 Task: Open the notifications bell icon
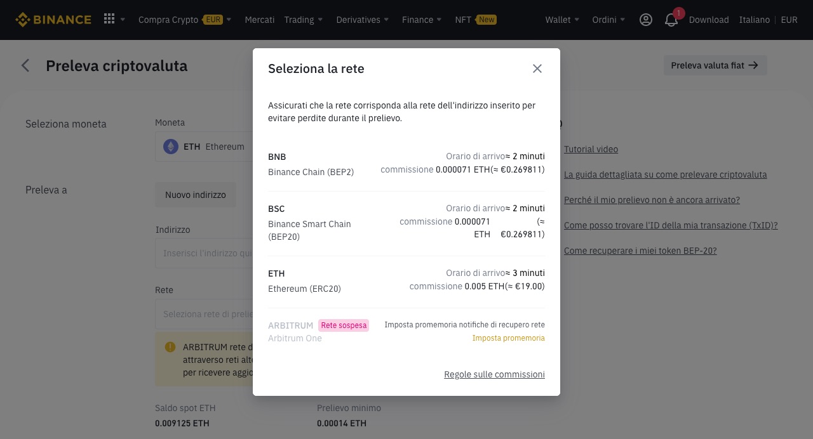671,20
